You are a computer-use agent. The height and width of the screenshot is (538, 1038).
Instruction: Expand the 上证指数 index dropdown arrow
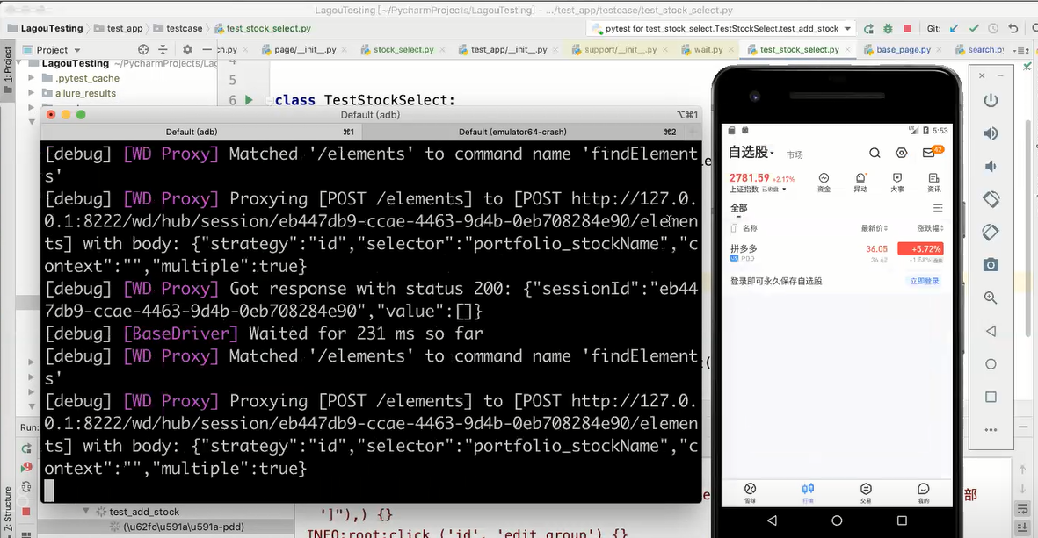pyautogui.click(x=785, y=190)
